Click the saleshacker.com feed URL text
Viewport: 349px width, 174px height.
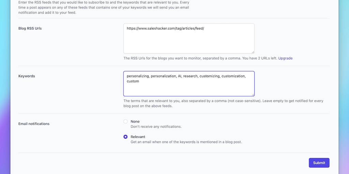click(165, 29)
